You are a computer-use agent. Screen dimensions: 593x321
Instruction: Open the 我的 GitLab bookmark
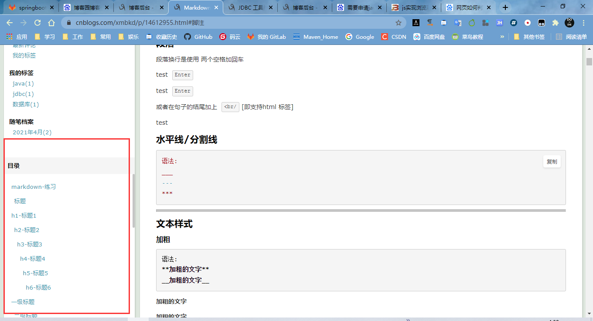[x=266, y=37]
